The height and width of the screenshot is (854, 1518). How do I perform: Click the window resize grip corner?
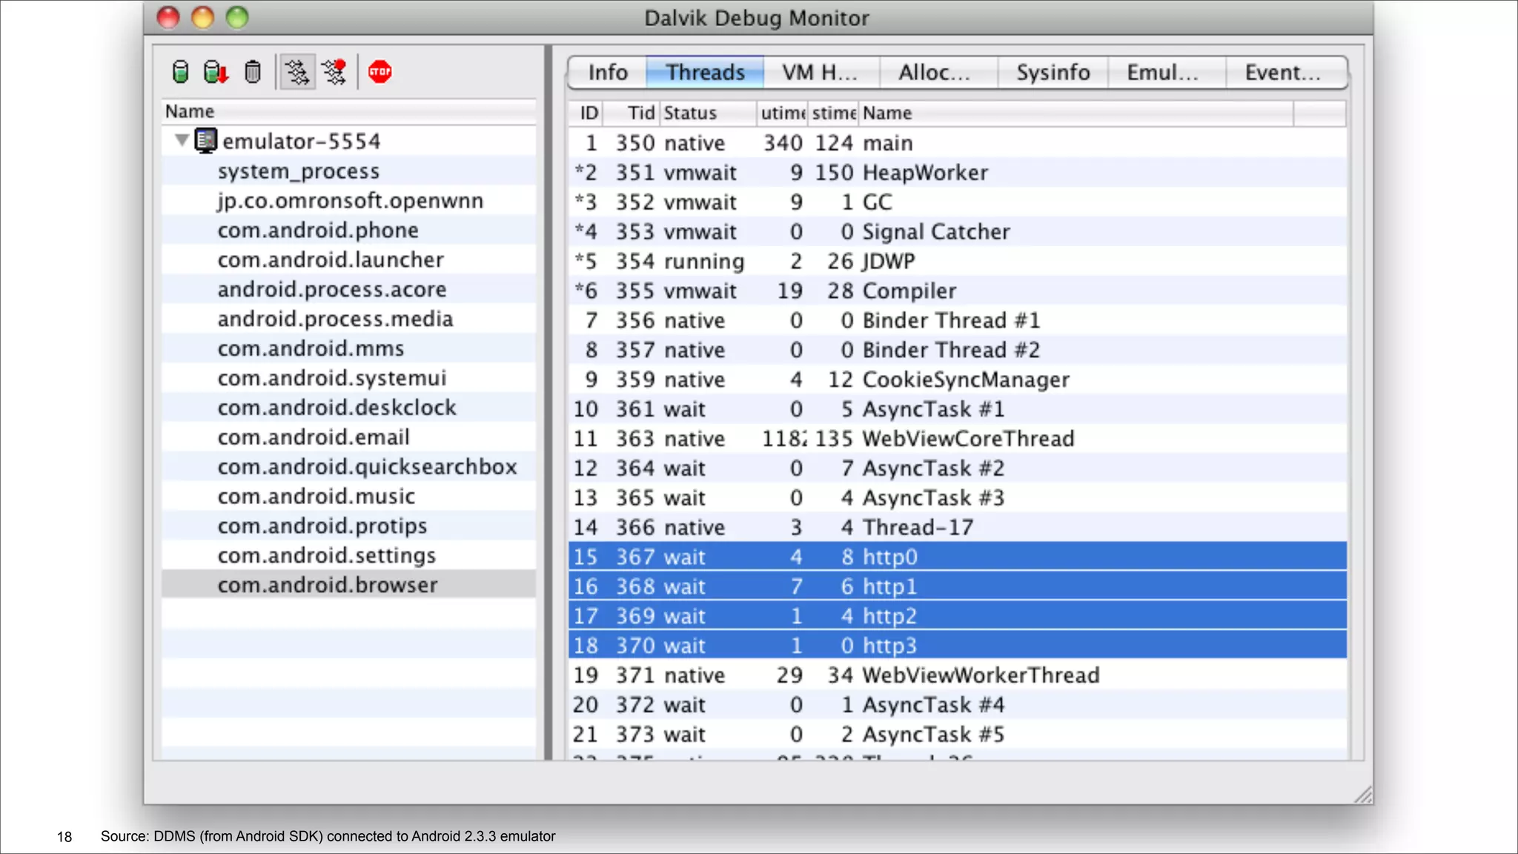(x=1362, y=795)
